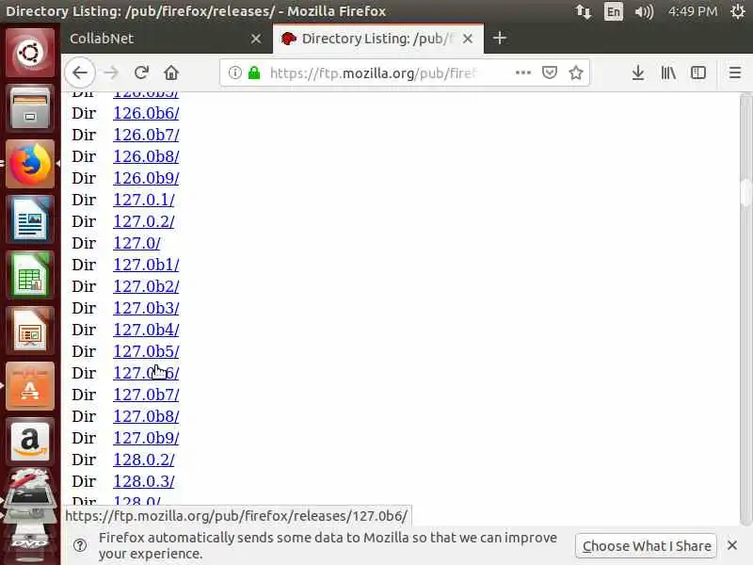Open Ubuntu Software center icon
The height and width of the screenshot is (565, 753).
pos(30,387)
